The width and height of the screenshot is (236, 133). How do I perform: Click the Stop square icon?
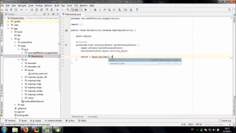point(114,10)
